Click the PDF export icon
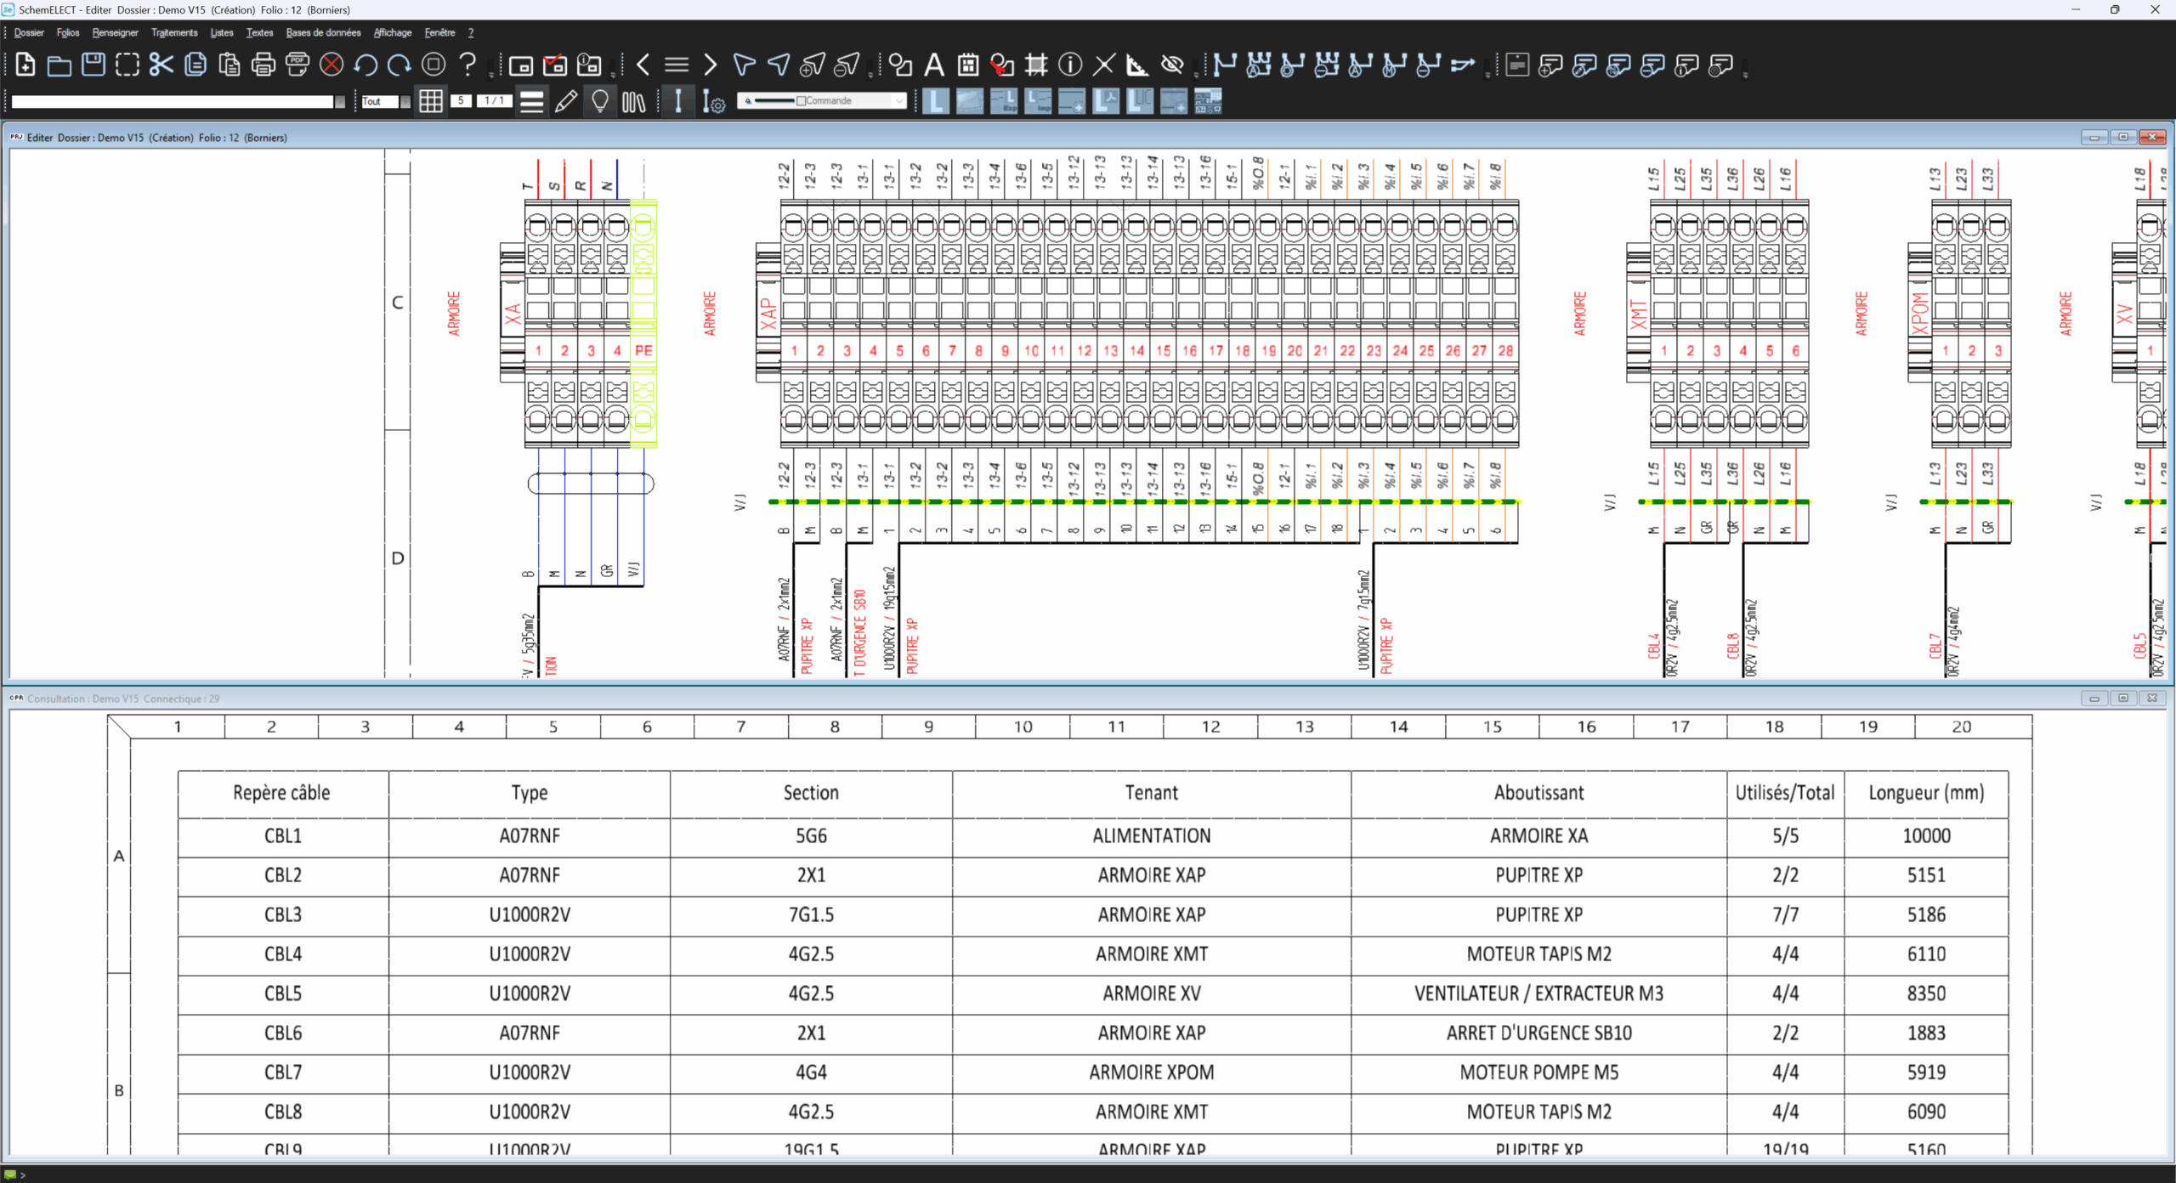Image resolution: width=2176 pixels, height=1183 pixels. click(297, 65)
